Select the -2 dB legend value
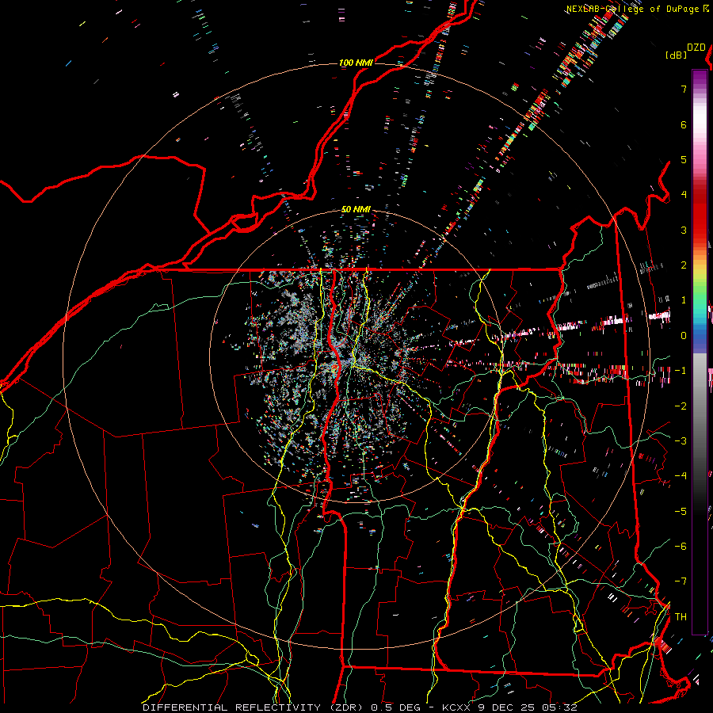 pyautogui.click(x=681, y=406)
